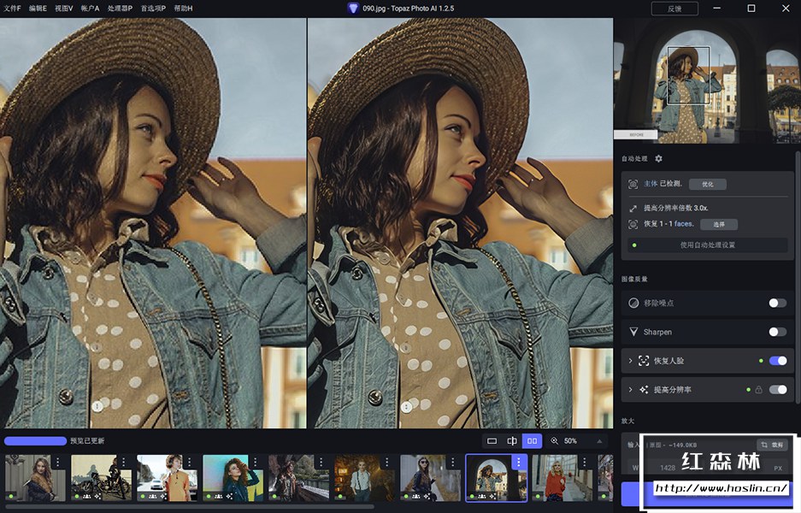This screenshot has width=801, height=513.
Task: Click the lock icon on 提高分辨率
Action: 757,390
